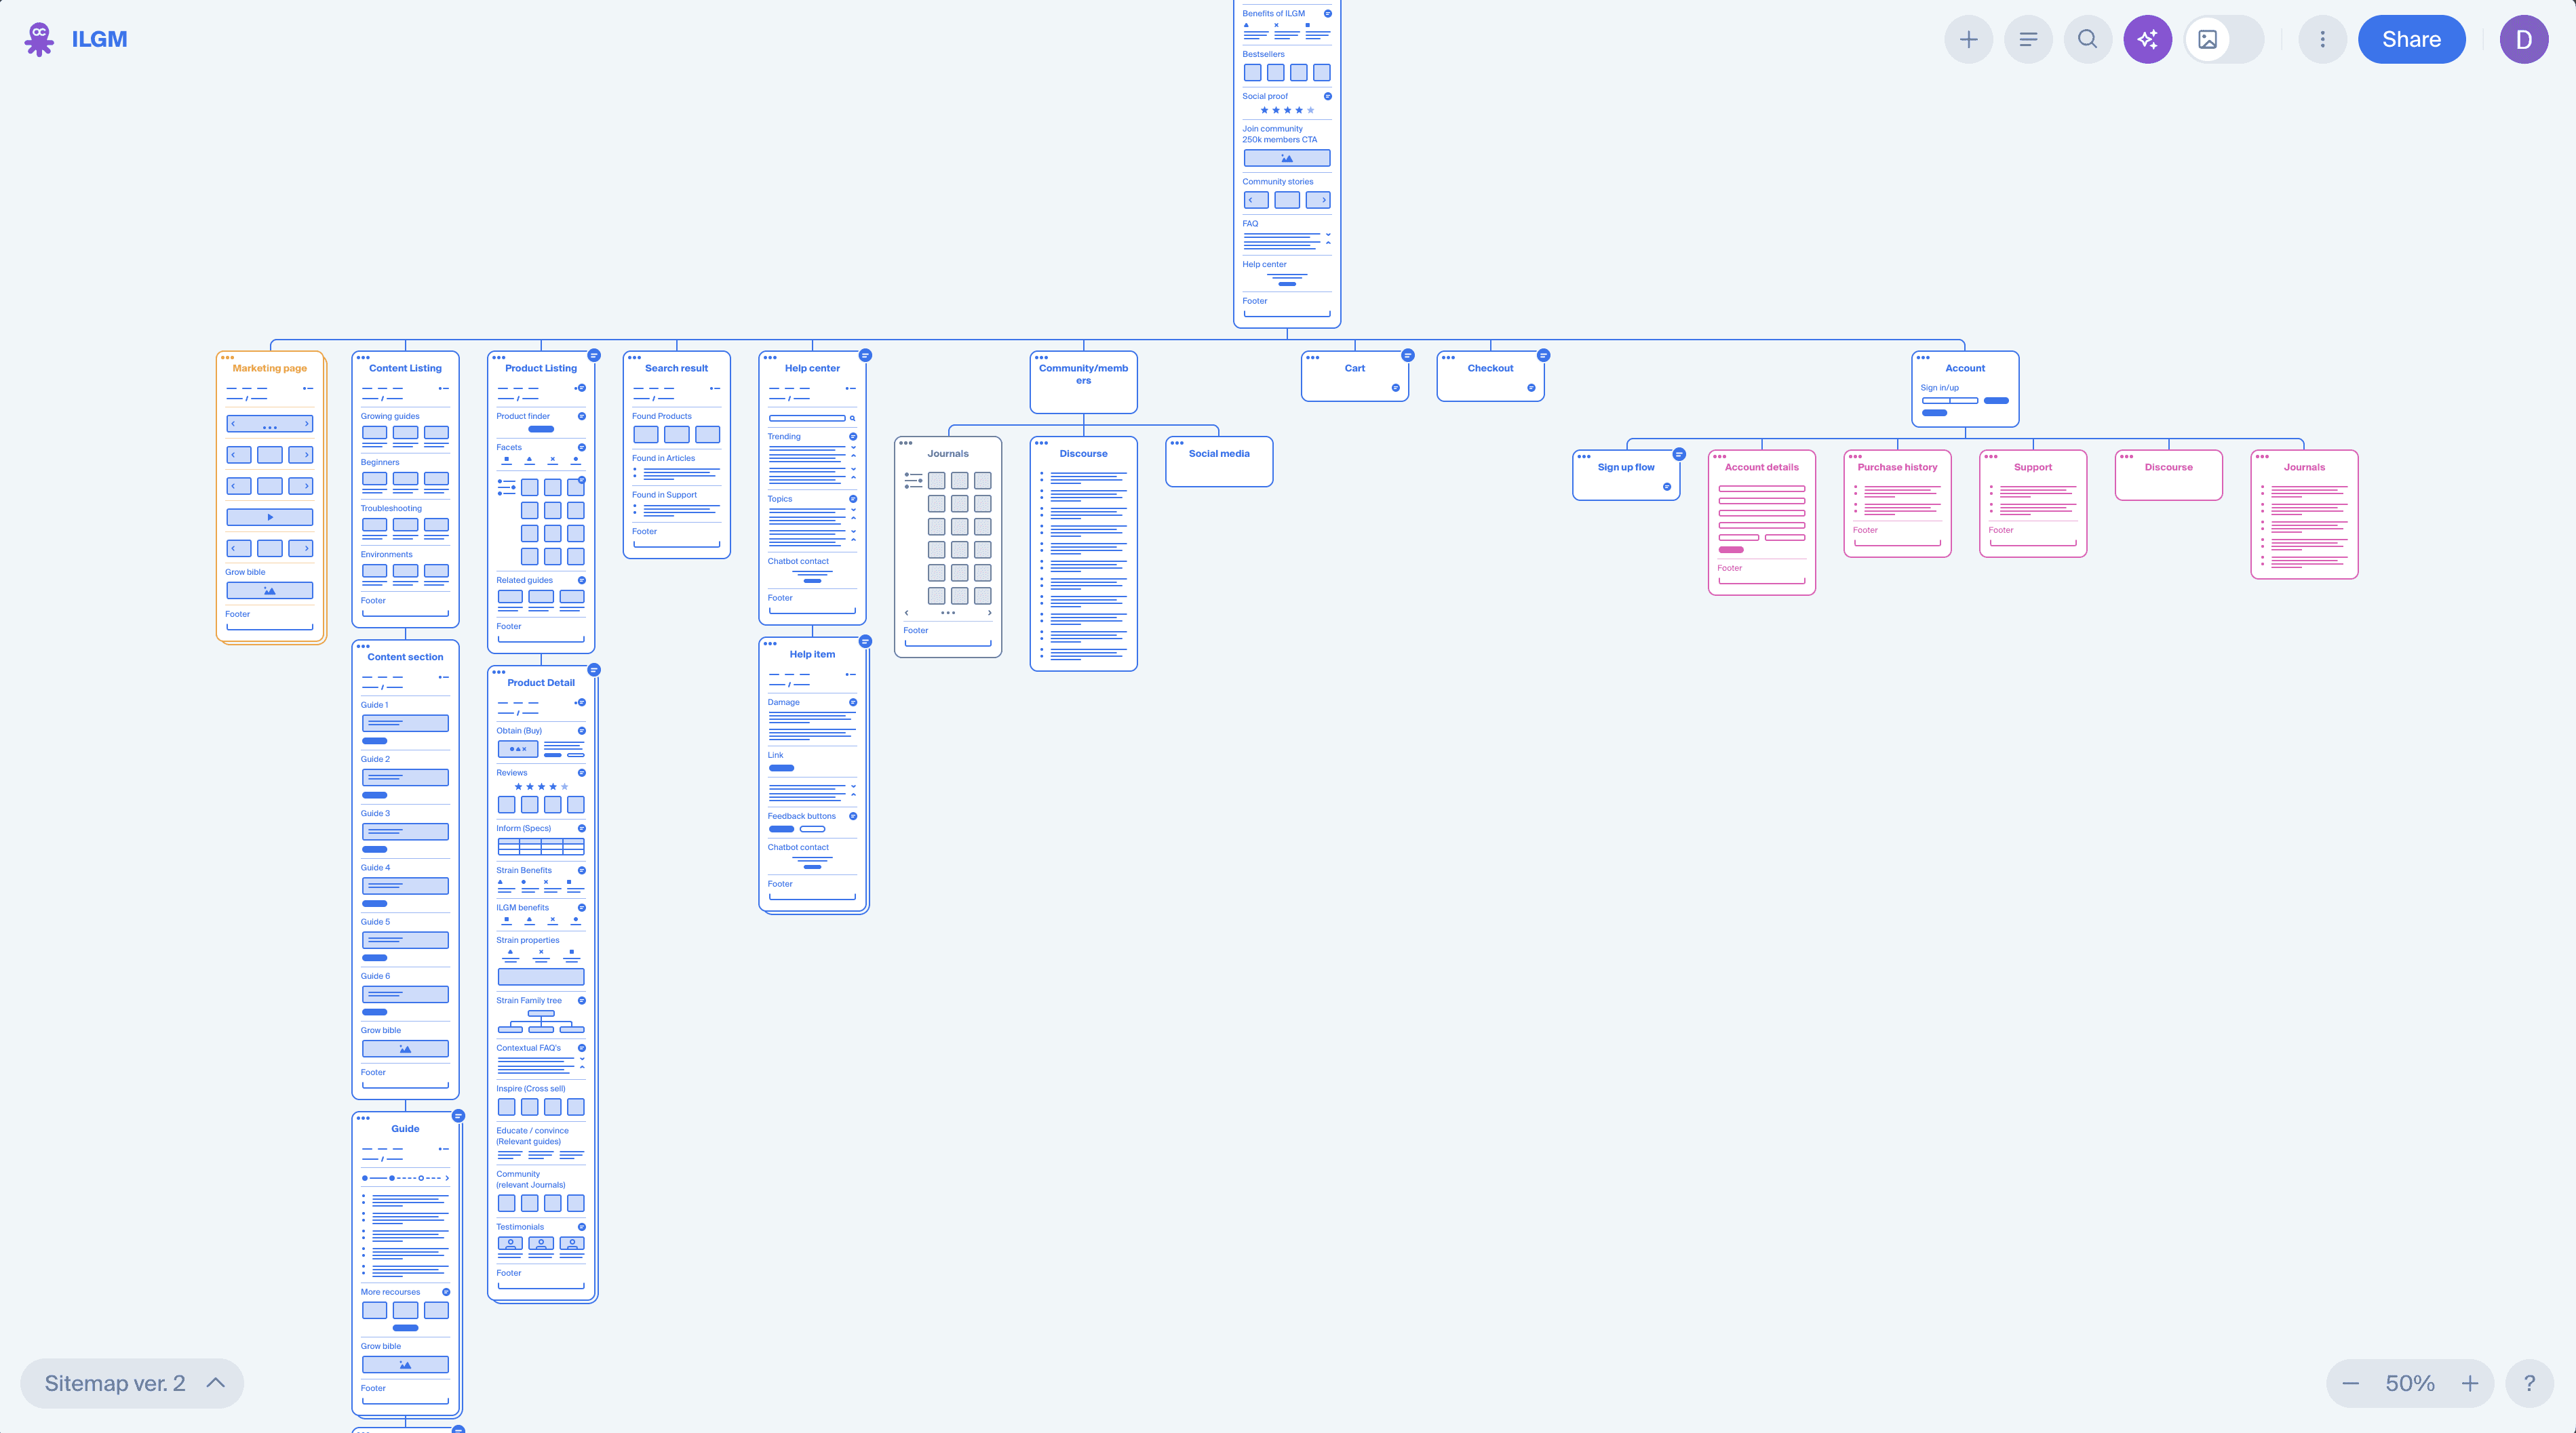Select the Purchase history page title
The height and width of the screenshot is (1433, 2576).
click(x=1897, y=466)
